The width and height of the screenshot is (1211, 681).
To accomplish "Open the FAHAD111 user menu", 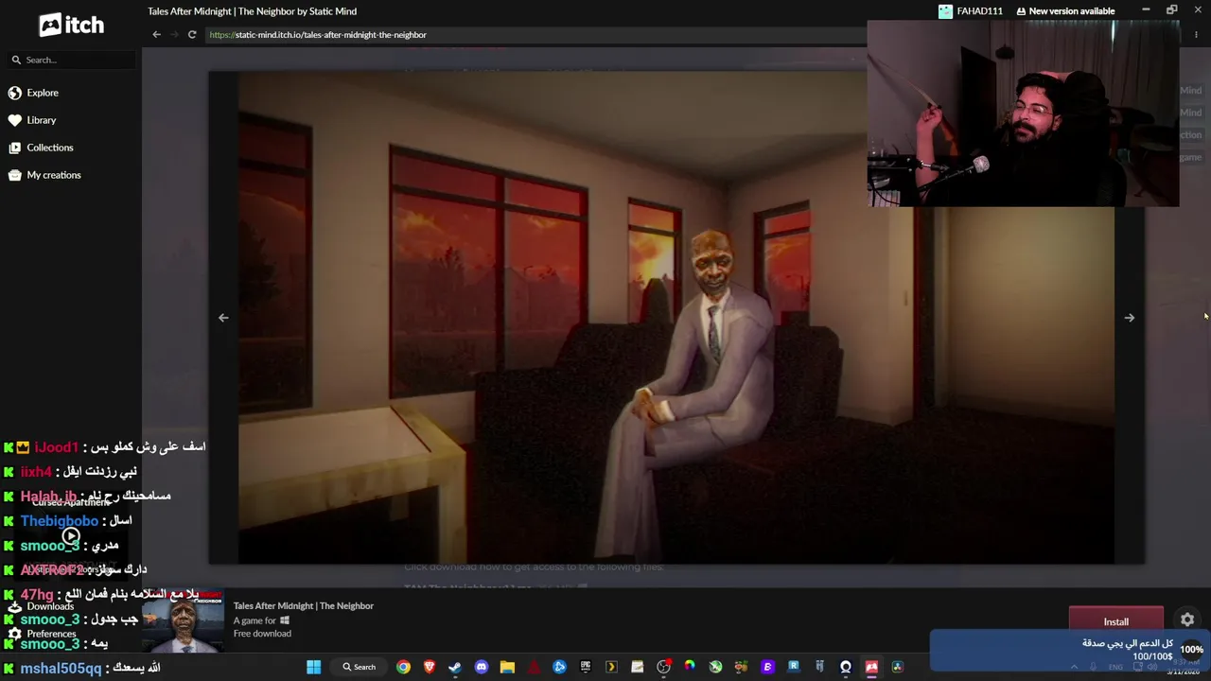I will pos(971,11).
